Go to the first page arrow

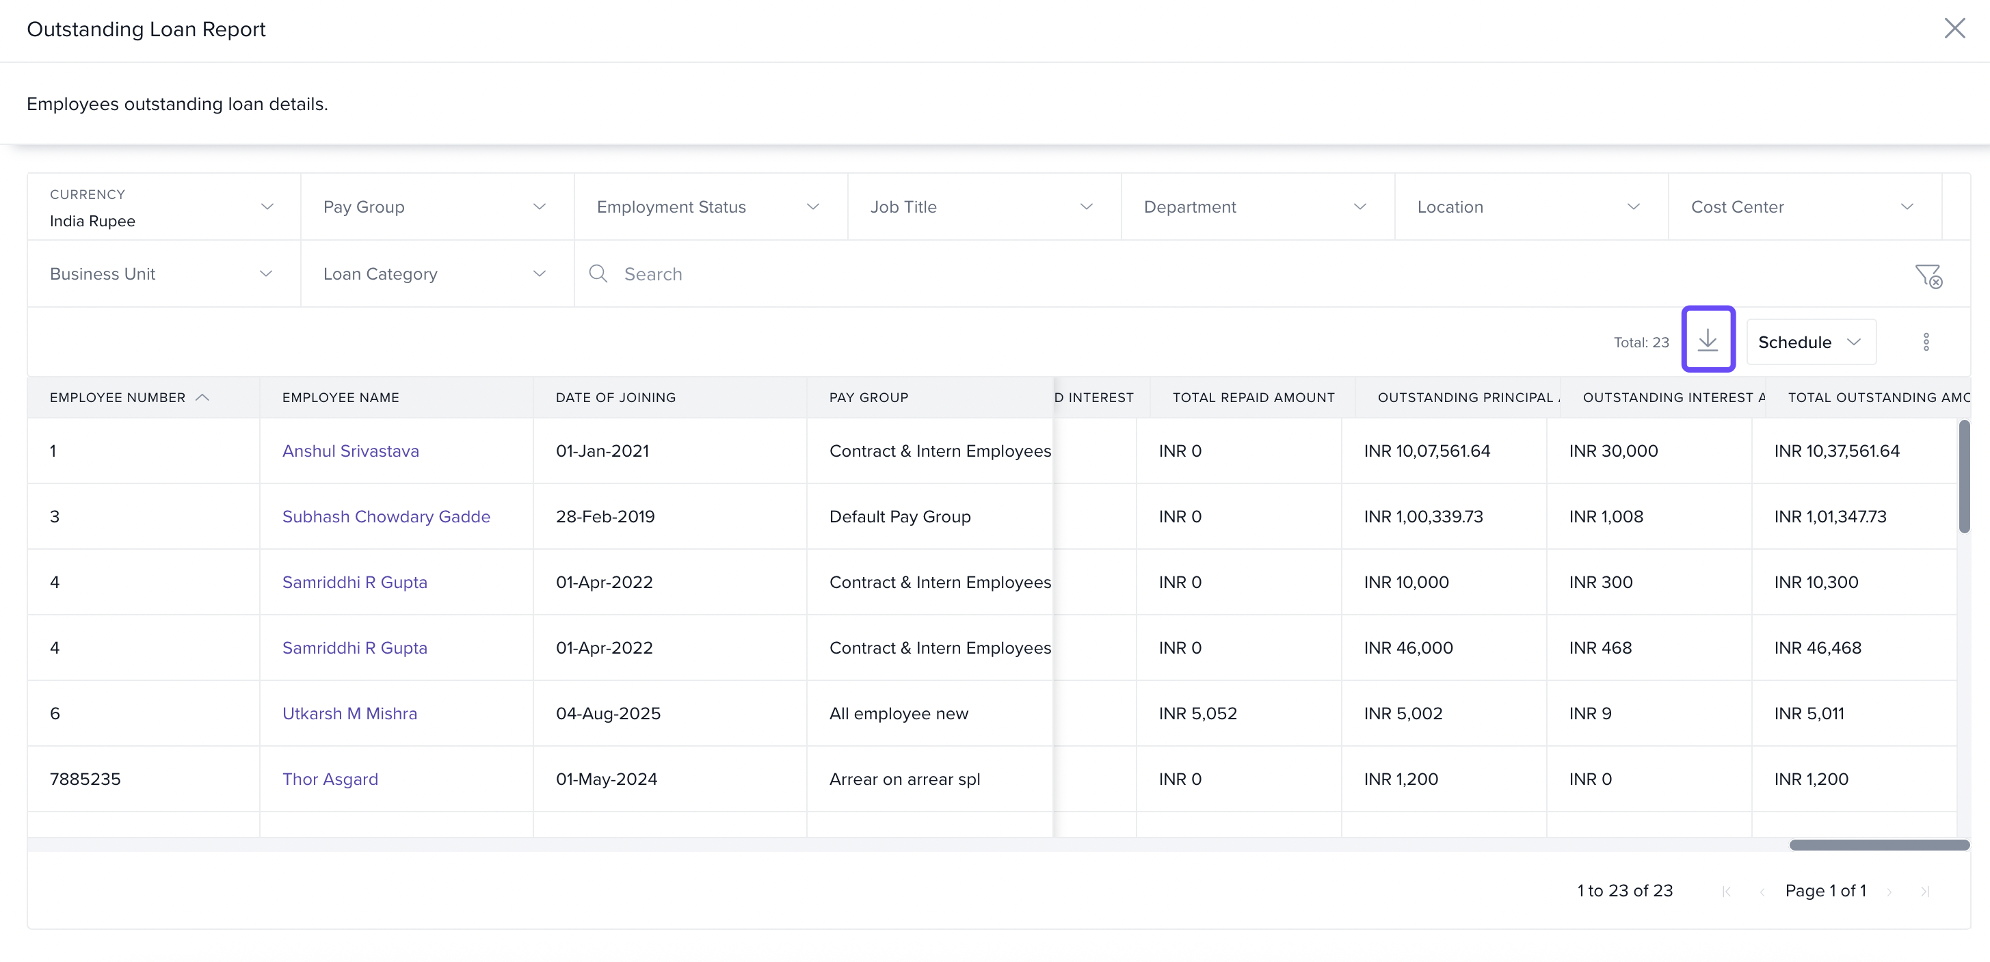click(x=1726, y=892)
